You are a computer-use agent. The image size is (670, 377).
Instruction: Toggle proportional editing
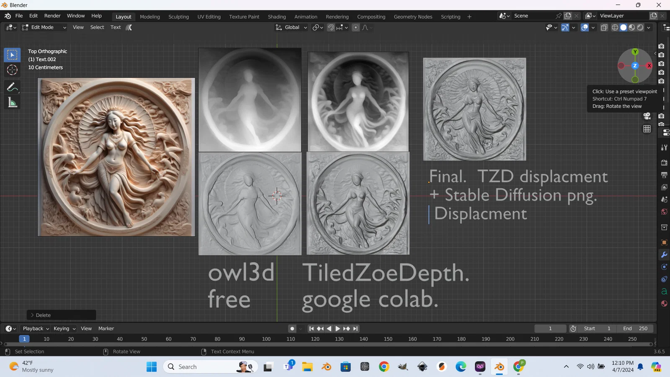[356, 28]
